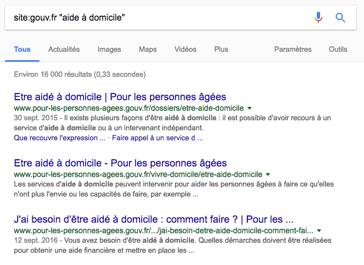This screenshot has height=265, width=364.
Task: Expand dropdown arrow next to vivre-domicile/etre-aide-domicile URL
Action: (x=268, y=174)
